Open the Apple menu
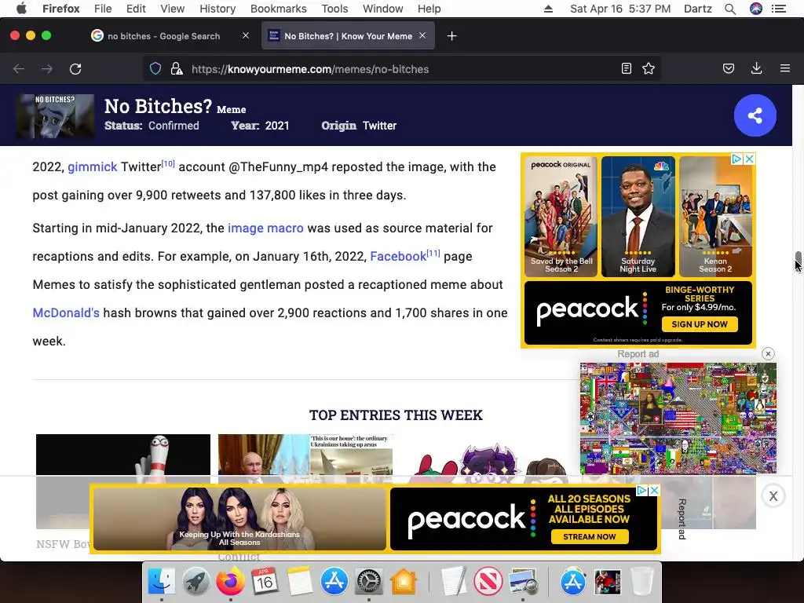Image resolution: width=804 pixels, height=603 pixels. coord(21,9)
